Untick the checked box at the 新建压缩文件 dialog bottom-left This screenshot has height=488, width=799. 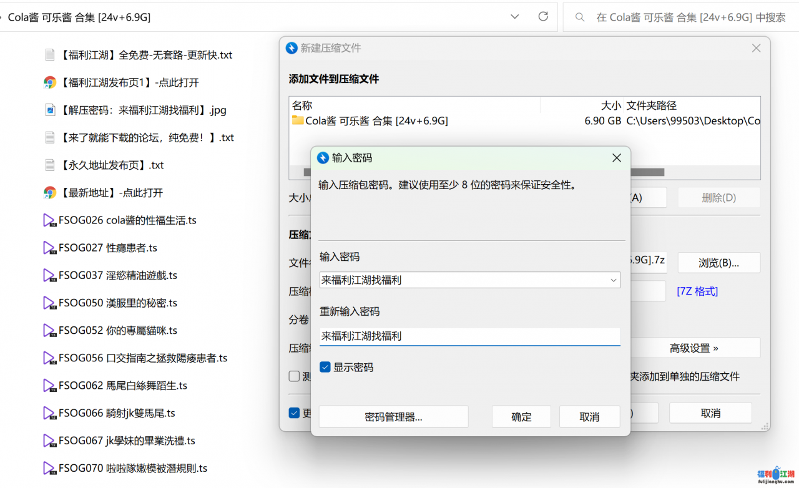pyautogui.click(x=294, y=412)
